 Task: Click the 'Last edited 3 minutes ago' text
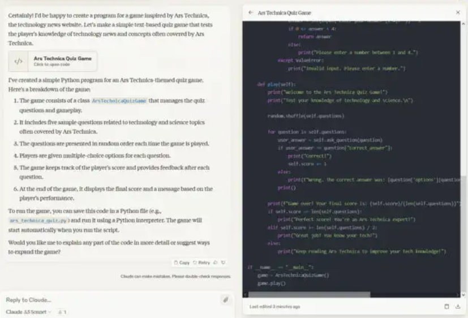274,306
